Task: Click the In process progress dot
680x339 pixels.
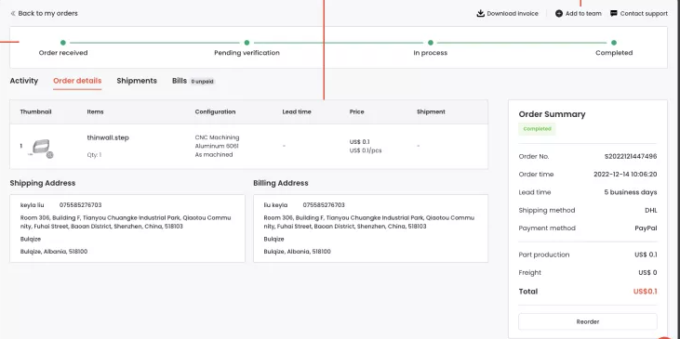Action: pyautogui.click(x=430, y=43)
